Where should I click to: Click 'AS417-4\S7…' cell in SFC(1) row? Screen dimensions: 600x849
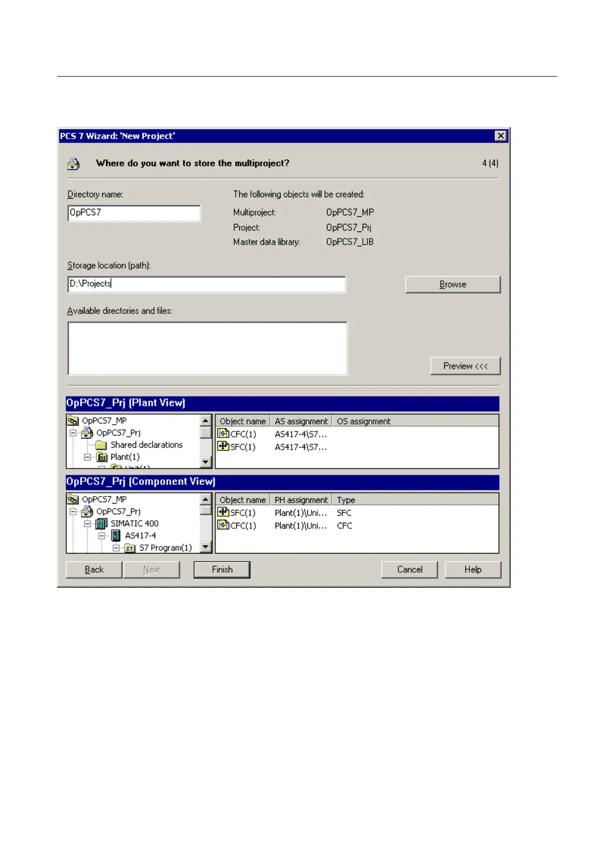pyautogui.click(x=301, y=447)
